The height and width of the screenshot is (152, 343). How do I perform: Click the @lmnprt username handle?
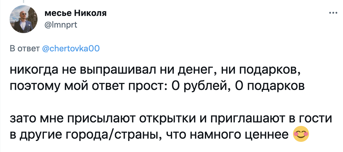point(61,25)
